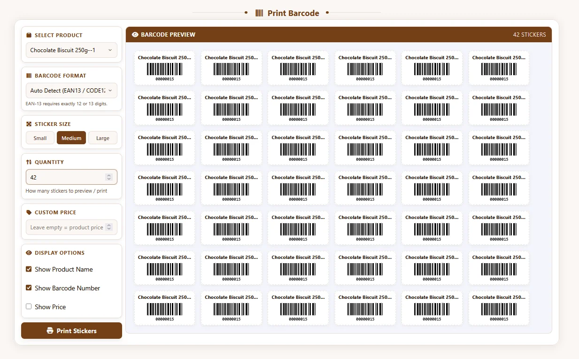Image resolution: width=579 pixels, height=359 pixels.
Task: Select the Medium sticker size
Action: [71, 138]
